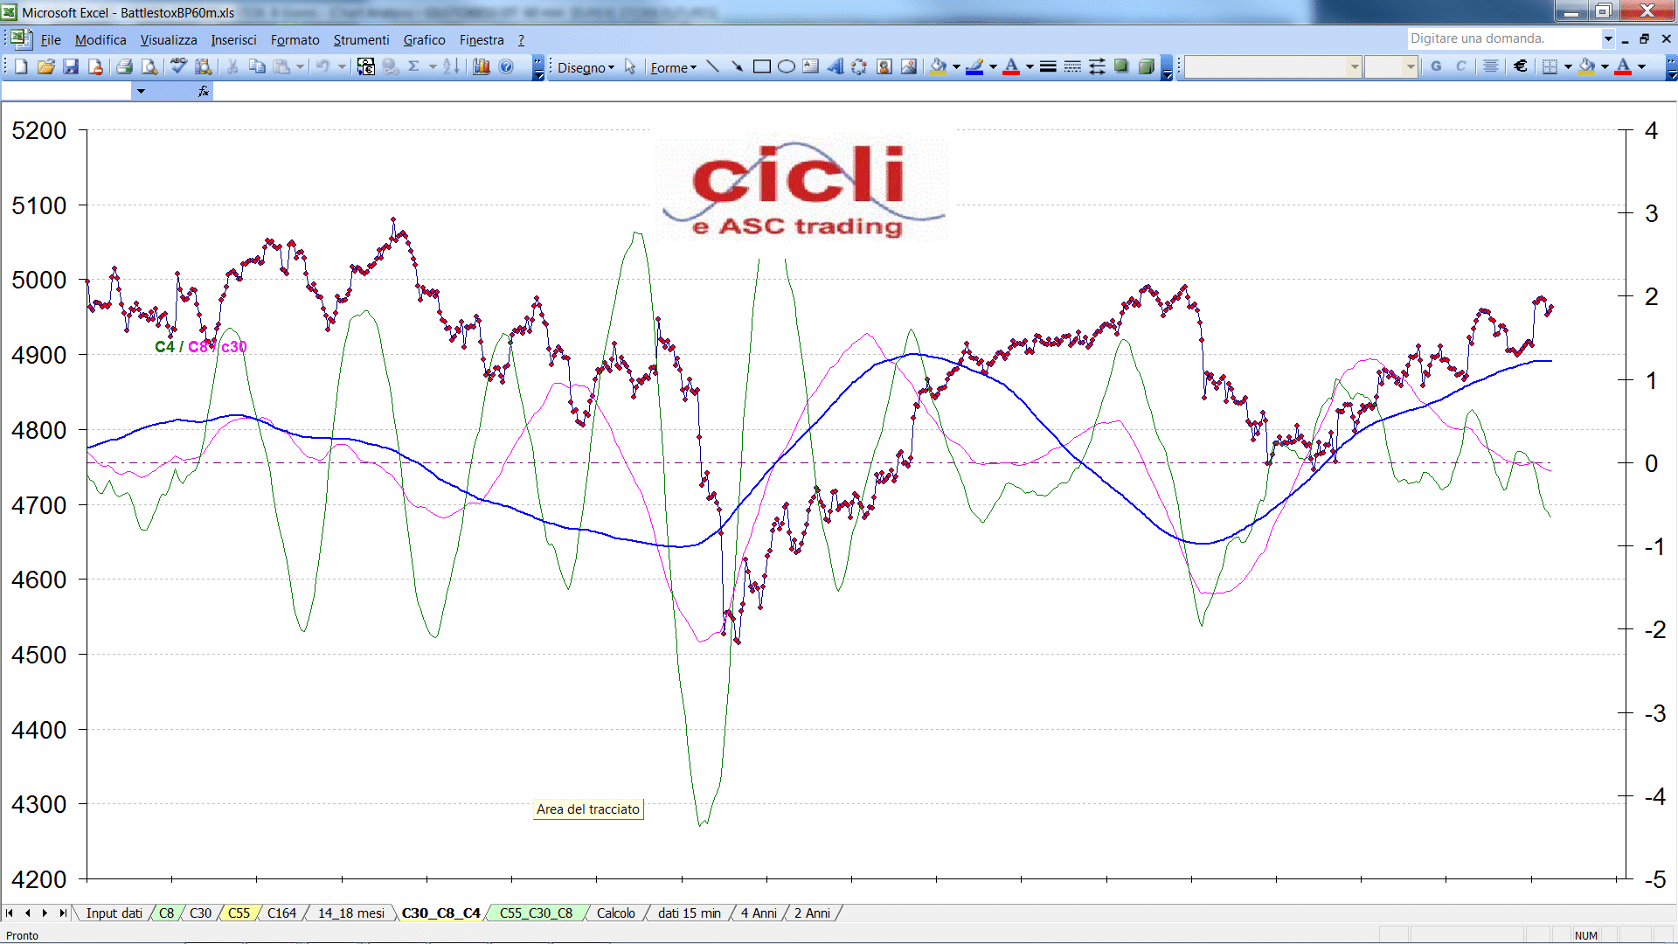Click drawing toolbar Font Color red swatch

1011,67
